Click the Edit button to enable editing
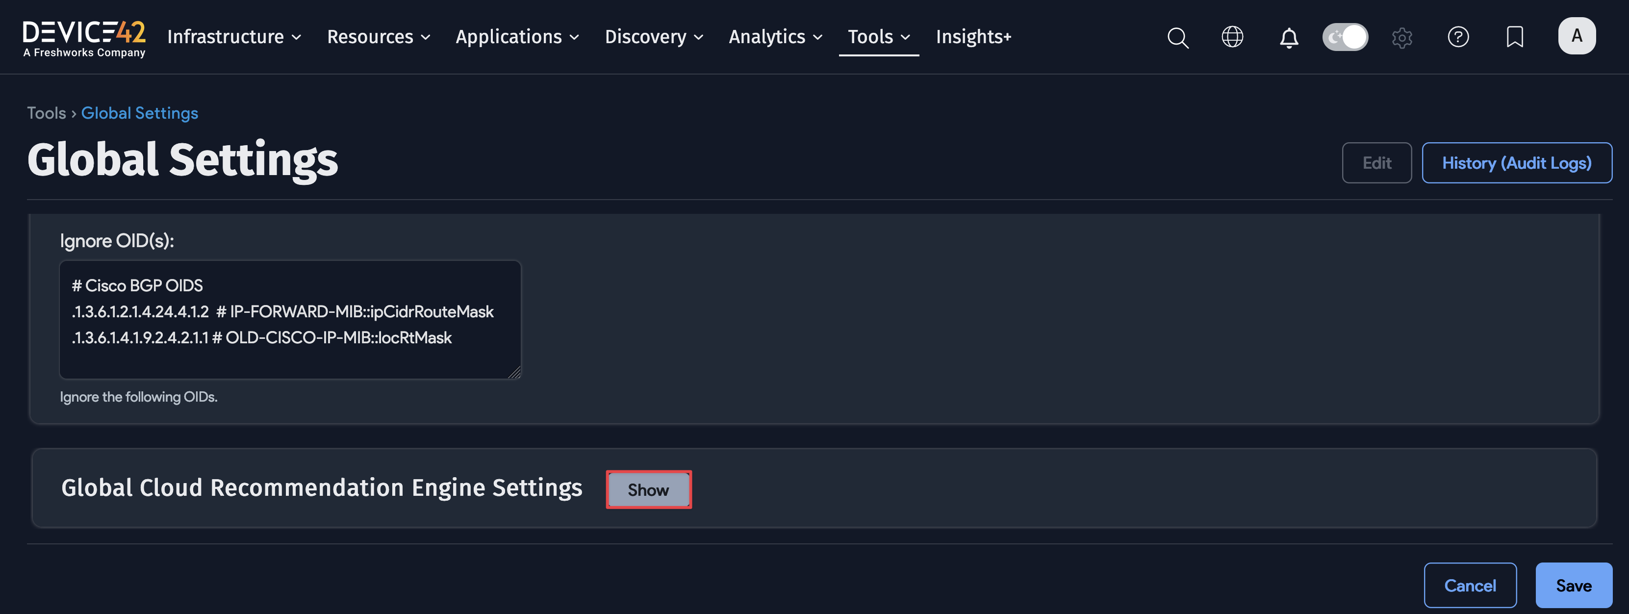1629x614 pixels. coord(1376,162)
